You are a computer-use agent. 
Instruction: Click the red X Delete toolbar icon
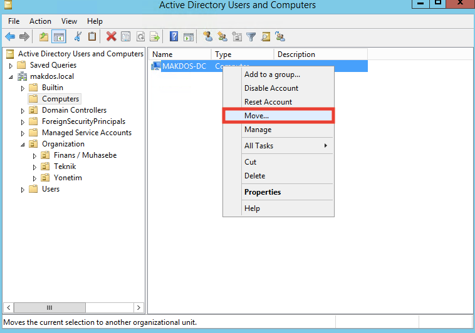click(x=111, y=37)
